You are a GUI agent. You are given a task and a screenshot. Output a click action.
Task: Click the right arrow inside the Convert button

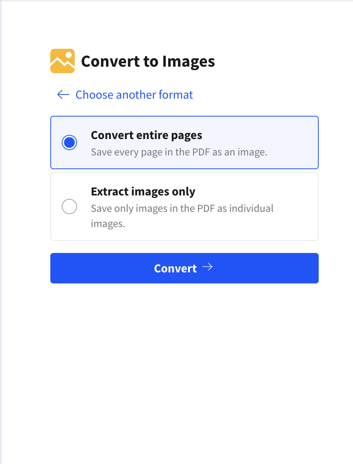click(x=208, y=268)
